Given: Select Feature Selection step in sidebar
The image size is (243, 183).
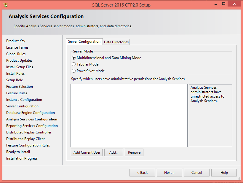Looking at the screenshot, I should [x=20, y=87].
